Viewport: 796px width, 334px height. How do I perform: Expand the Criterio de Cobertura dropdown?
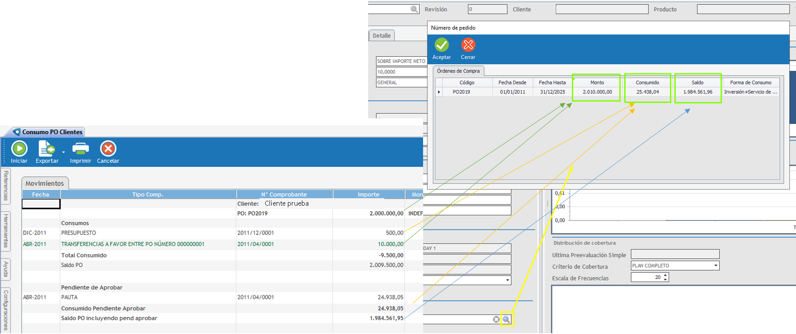(x=715, y=265)
